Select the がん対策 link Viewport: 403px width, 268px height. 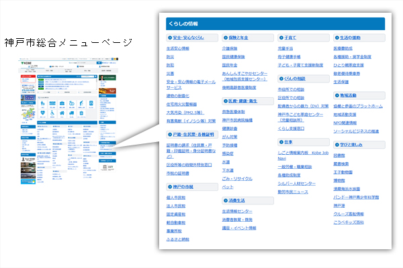230,137
